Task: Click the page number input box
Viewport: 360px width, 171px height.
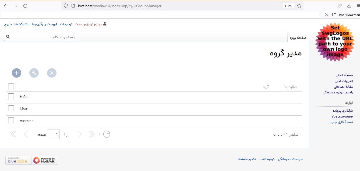Action: (x=54, y=134)
